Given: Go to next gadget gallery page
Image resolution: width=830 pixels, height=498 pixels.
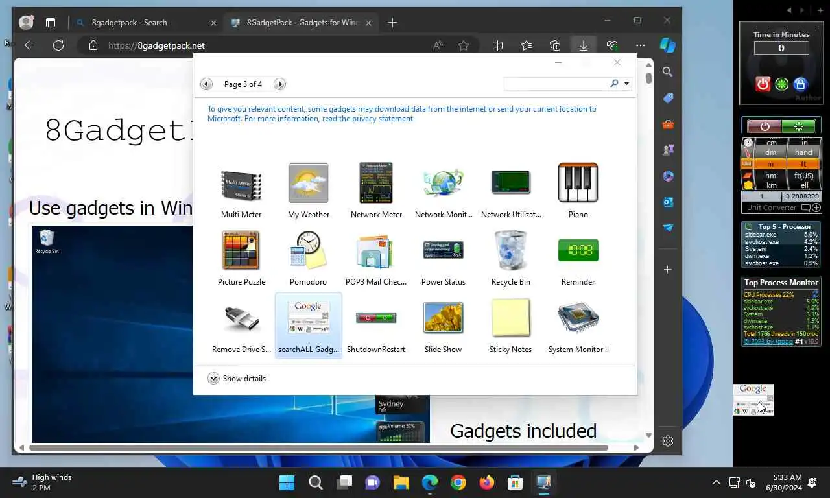Looking at the screenshot, I should tap(279, 84).
